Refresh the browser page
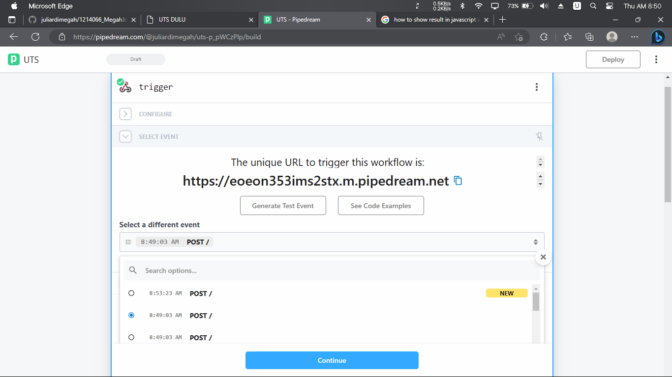The image size is (672, 377). pyautogui.click(x=35, y=37)
